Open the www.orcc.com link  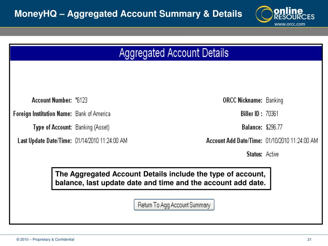(x=290, y=24)
